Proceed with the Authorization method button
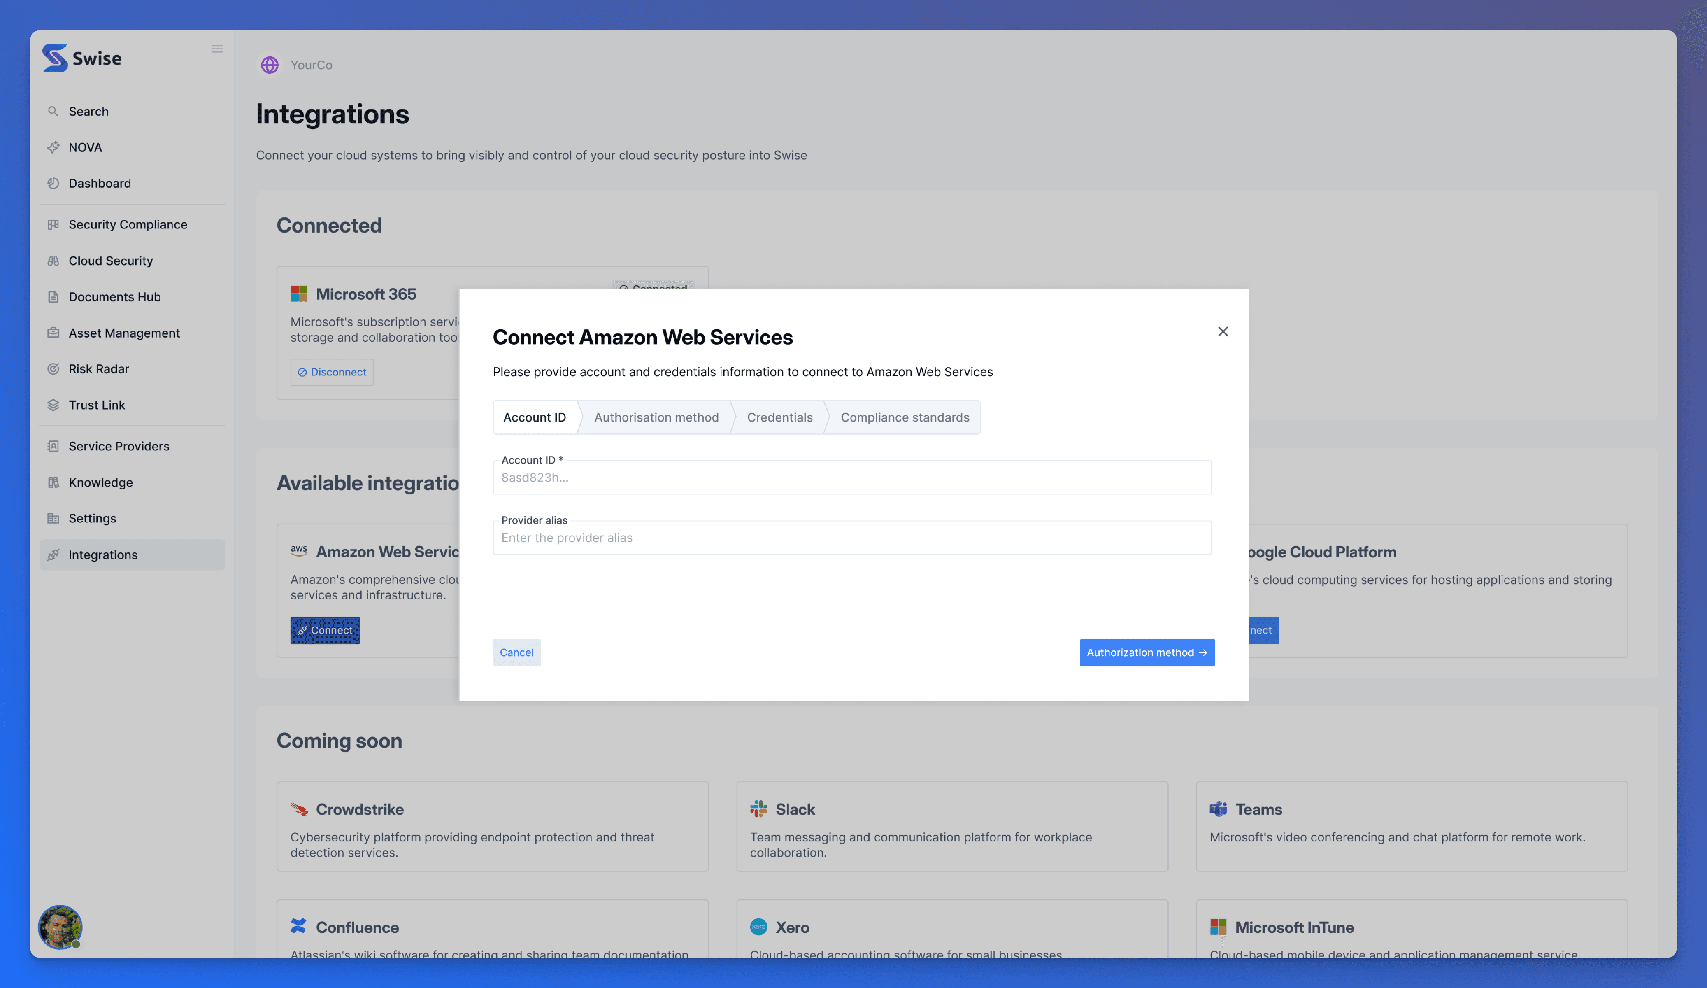 tap(1147, 652)
